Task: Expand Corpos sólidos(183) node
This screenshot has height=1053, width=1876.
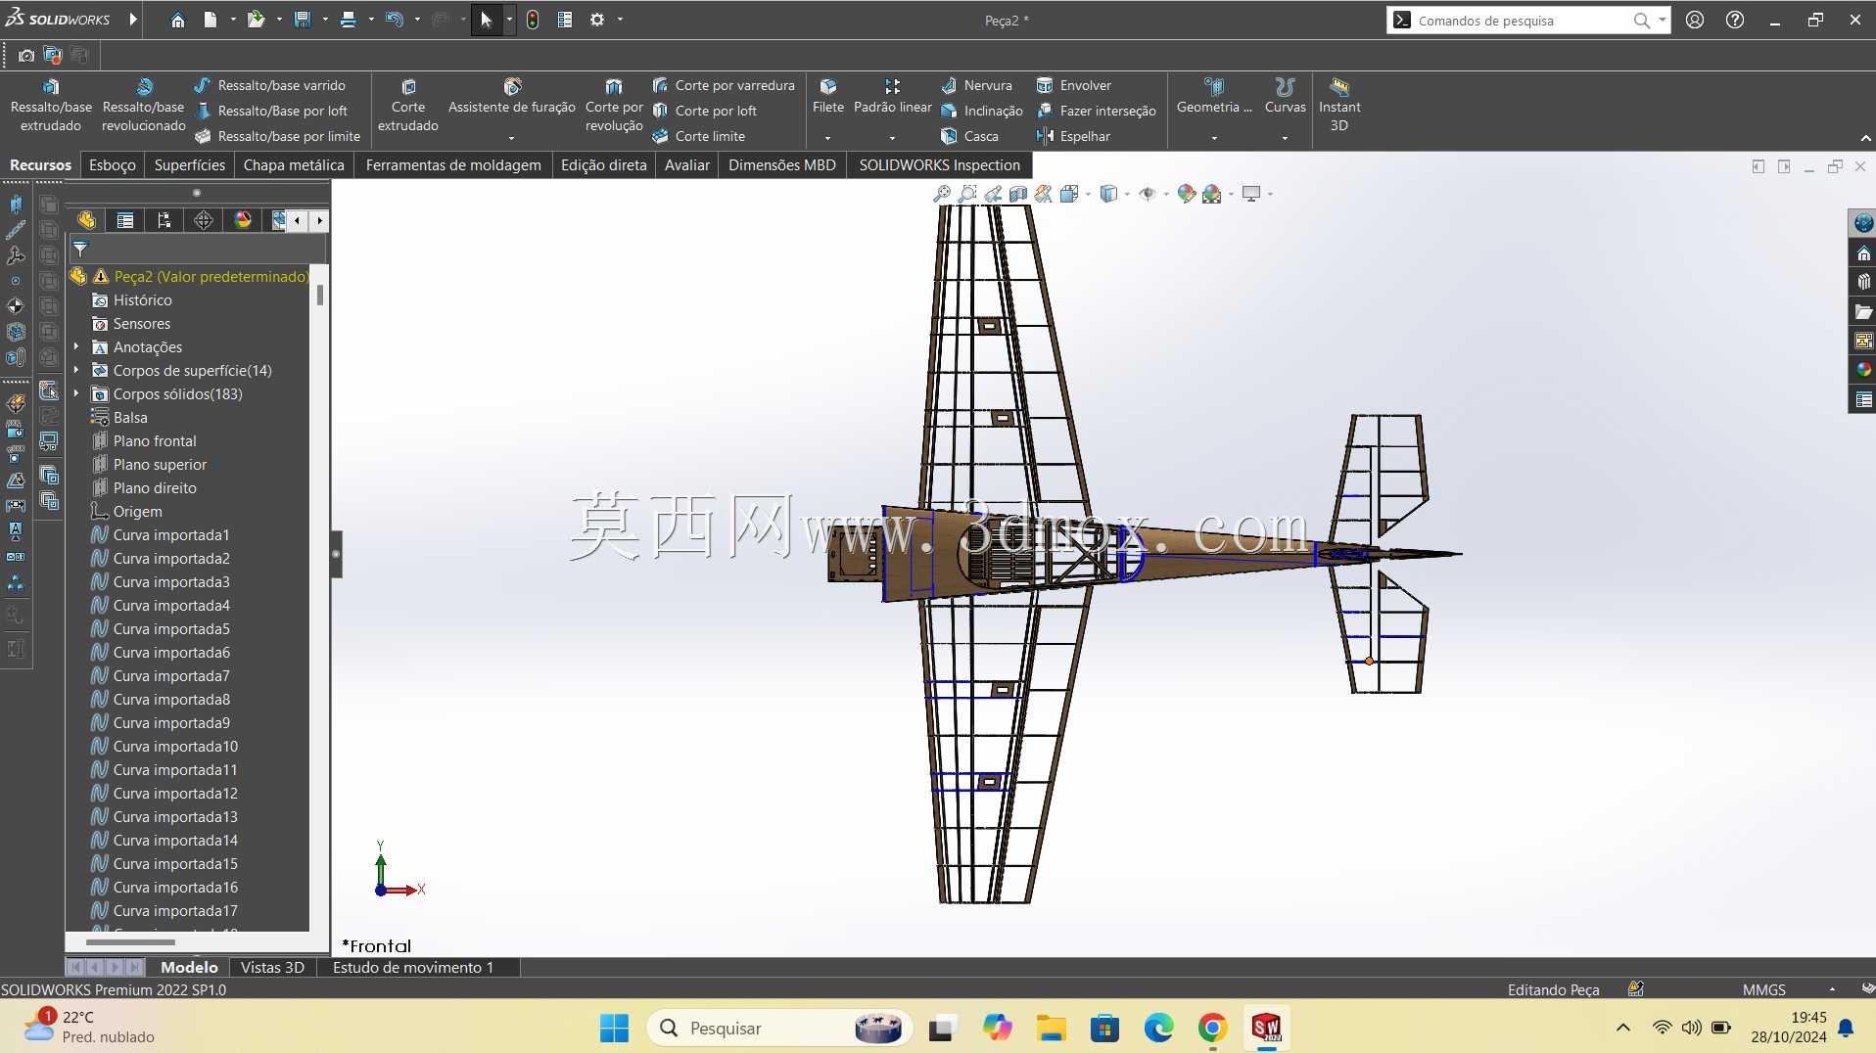Action: [x=76, y=393]
